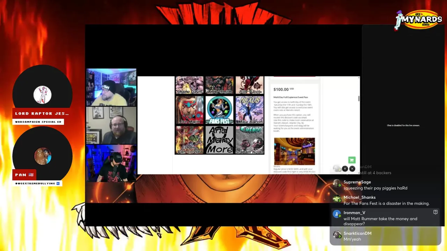Select the Billy Tucci artist tile

coord(250,85)
